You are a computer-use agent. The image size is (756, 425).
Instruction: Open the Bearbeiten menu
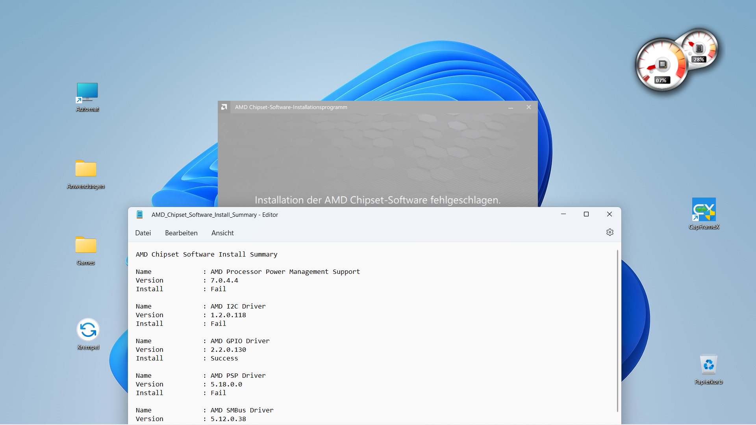[x=181, y=233]
